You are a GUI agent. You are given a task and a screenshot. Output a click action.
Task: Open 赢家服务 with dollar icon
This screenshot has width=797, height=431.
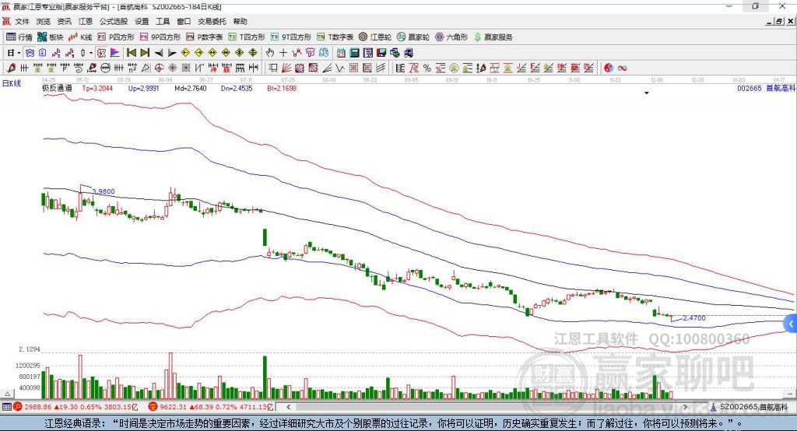[493, 37]
